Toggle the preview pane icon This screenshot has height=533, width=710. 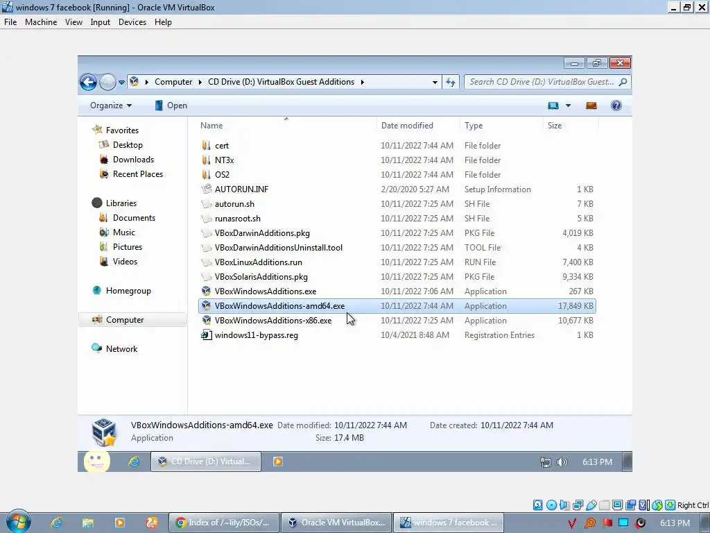click(x=591, y=105)
